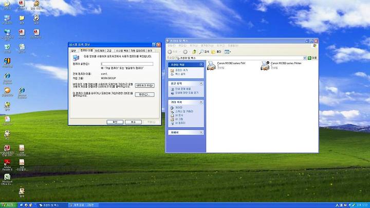Open the Help menu in Printers window
This screenshot has width=370, height=208.
click(x=233, y=46)
